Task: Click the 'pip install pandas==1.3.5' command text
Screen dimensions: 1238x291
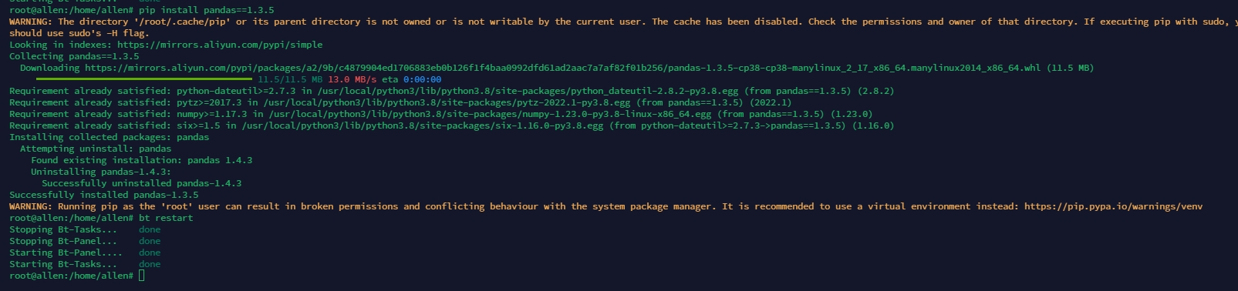Action: (206, 10)
